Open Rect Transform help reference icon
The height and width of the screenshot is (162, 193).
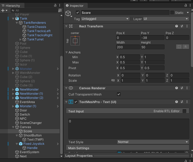(x=177, y=26)
